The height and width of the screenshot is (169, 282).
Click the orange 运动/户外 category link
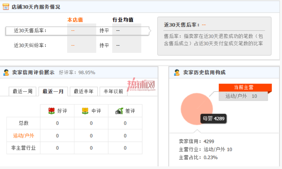(x=24, y=136)
